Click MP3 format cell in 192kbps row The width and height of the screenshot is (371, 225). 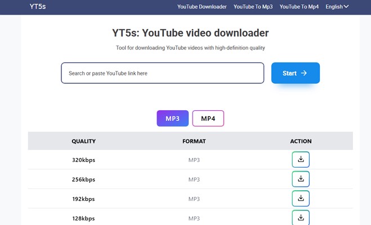194,199
